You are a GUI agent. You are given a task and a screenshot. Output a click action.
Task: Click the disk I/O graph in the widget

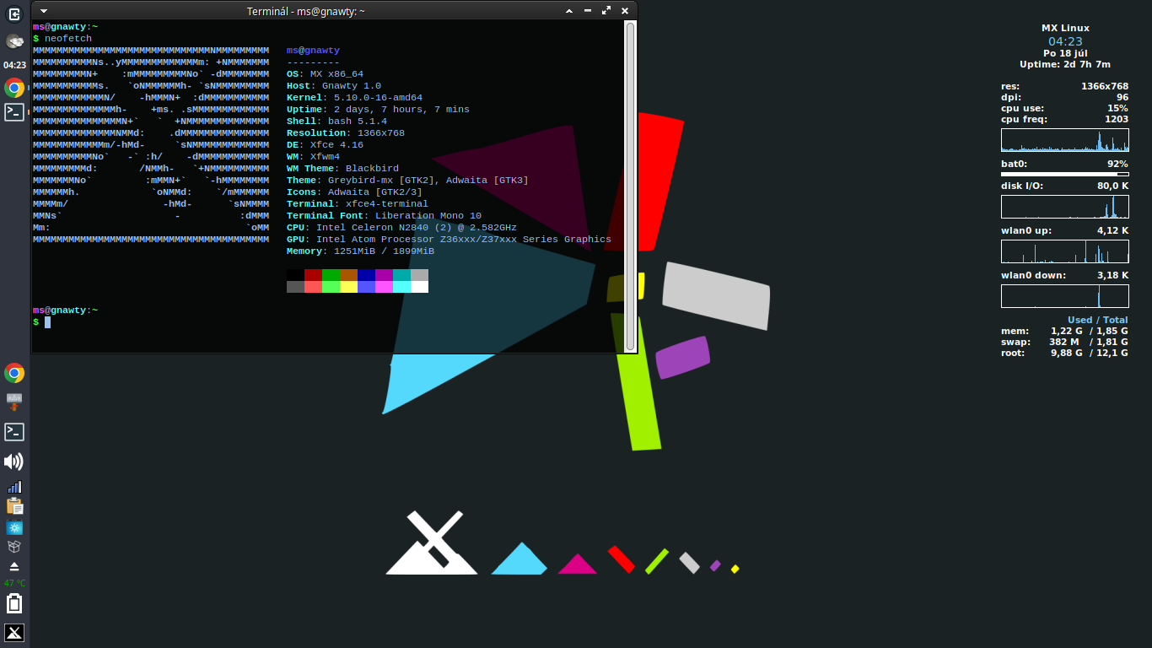[1065, 207]
